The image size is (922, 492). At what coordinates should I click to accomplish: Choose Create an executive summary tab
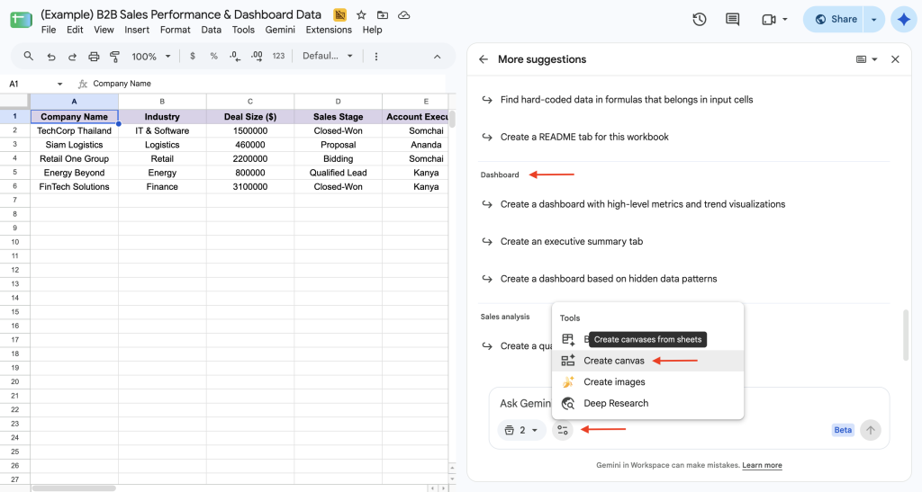tap(572, 241)
